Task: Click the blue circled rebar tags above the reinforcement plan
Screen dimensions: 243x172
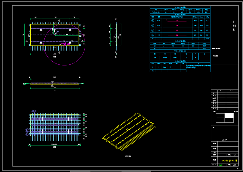Action: click(x=33, y=111)
